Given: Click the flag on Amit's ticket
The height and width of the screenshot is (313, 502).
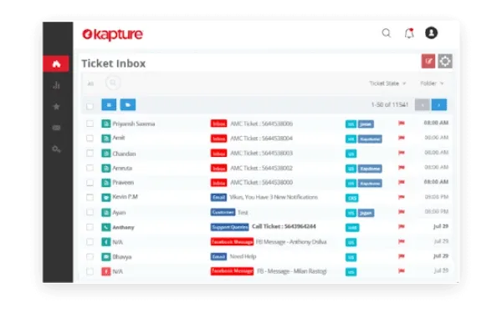Looking at the screenshot, I should [401, 138].
